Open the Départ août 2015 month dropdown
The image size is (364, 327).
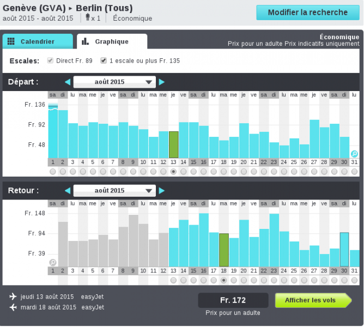click(x=114, y=82)
